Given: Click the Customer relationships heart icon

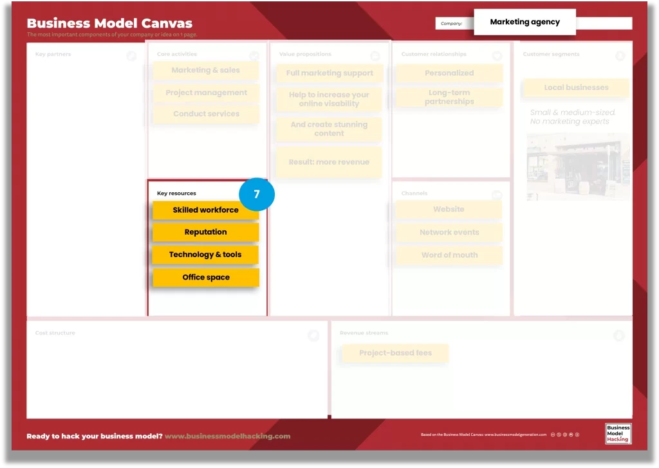Looking at the screenshot, I should pyautogui.click(x=497, y=55).
